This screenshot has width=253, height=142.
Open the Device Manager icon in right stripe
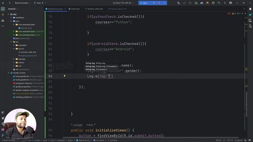pyautogui.click(x=250, y=21)
